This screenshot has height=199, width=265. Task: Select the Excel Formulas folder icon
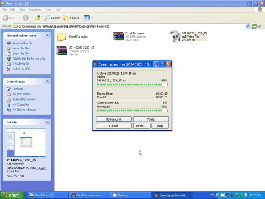pos(61,36)
